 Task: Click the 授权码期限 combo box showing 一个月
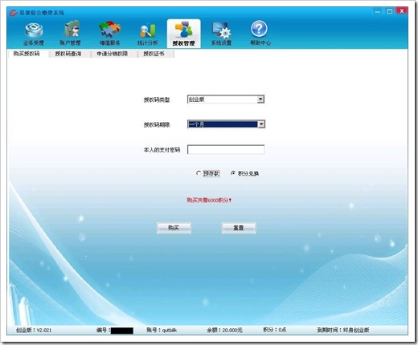click(226, 124)
